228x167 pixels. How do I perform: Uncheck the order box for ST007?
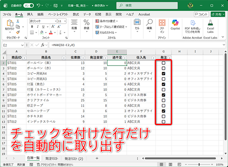[x=163, y=95]
